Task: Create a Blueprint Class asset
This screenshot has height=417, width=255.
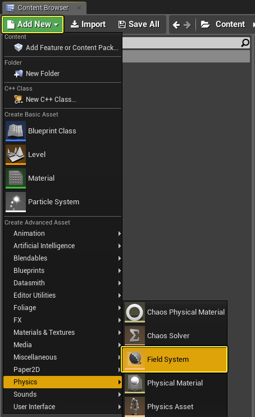Action: pyautogui.click(x=62, y=131)
